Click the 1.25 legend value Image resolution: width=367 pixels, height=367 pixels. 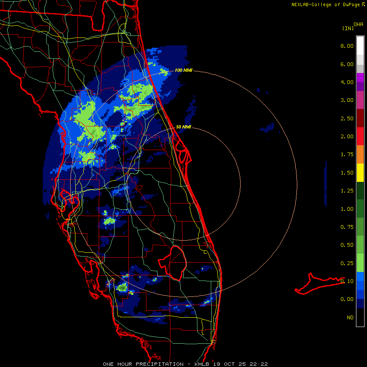[347, 191]
